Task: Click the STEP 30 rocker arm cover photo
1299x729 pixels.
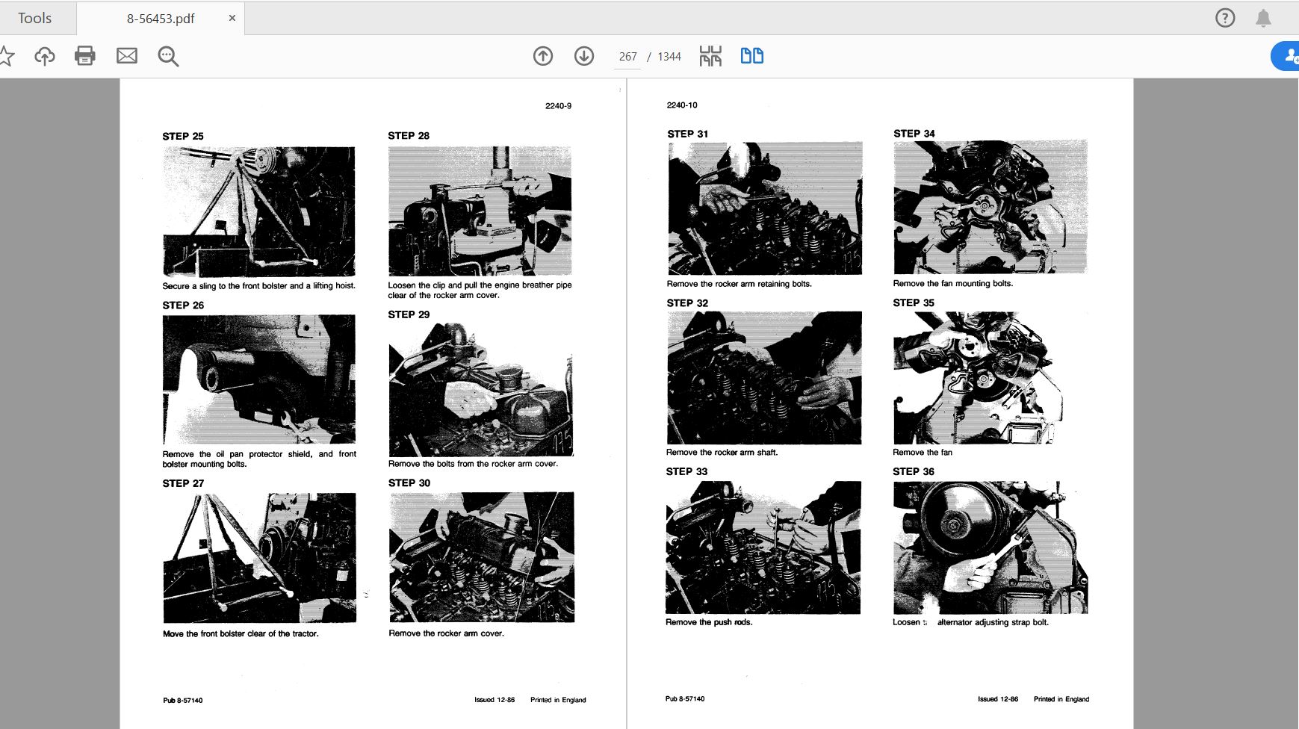Action: click(482, 557)
